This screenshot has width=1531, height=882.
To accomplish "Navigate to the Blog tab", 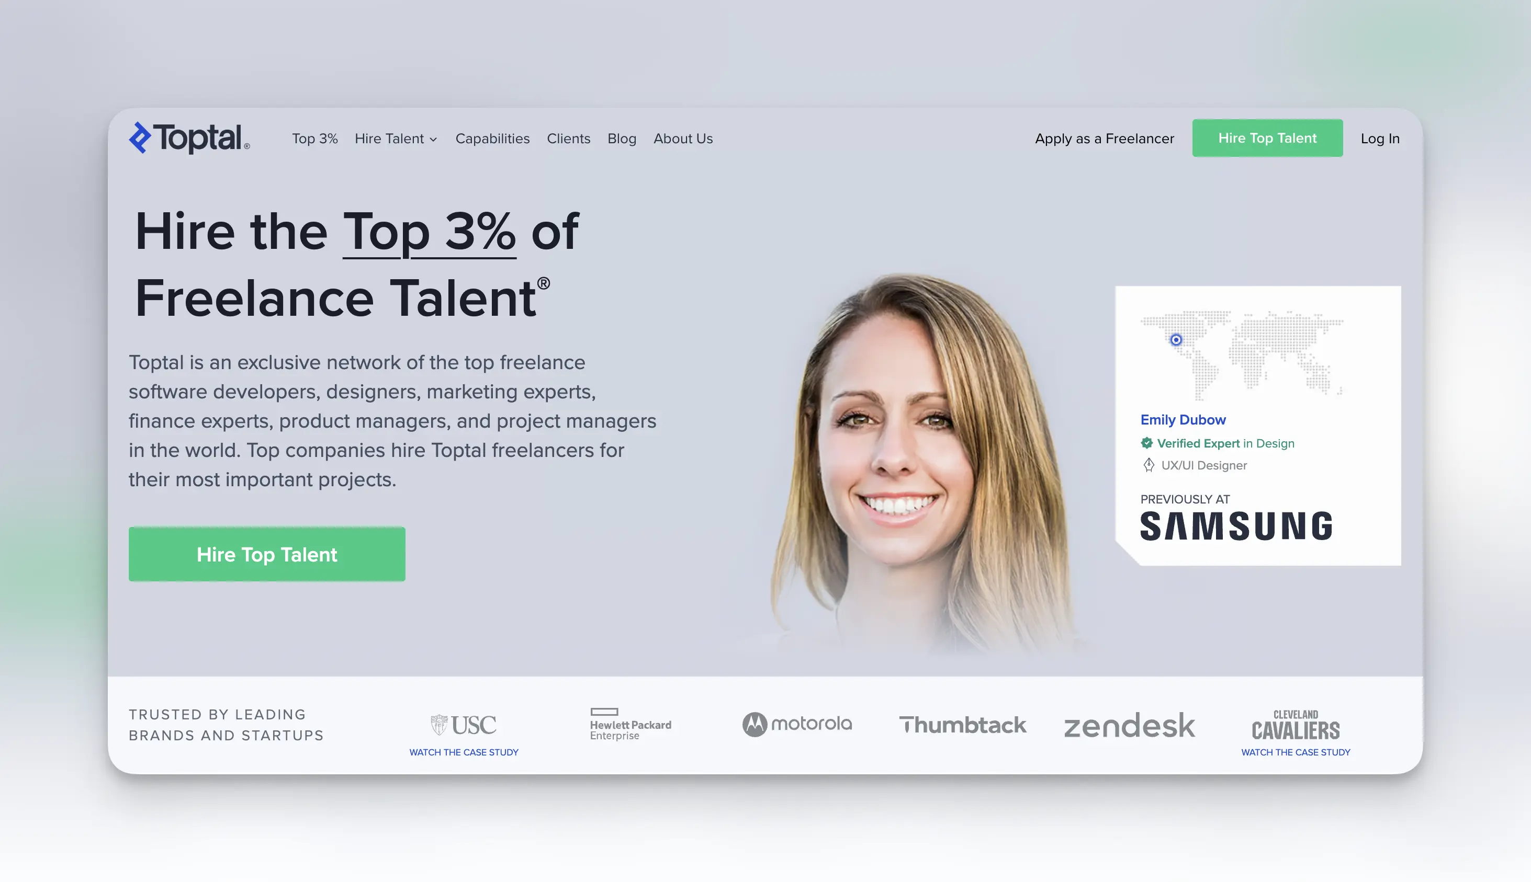I will (x=622, y=138).
